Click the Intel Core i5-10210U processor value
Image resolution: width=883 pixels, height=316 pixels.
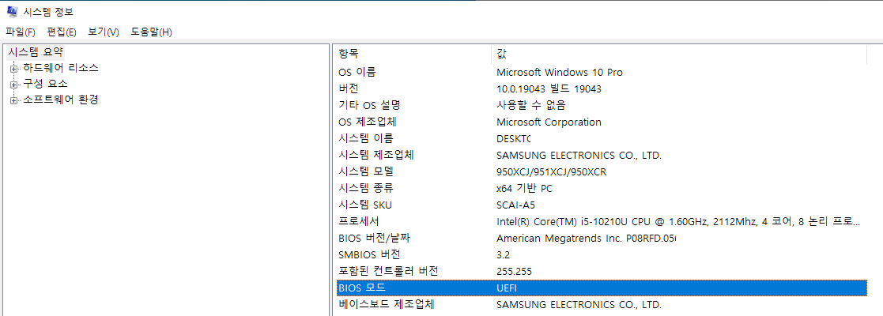pos(678,221)
